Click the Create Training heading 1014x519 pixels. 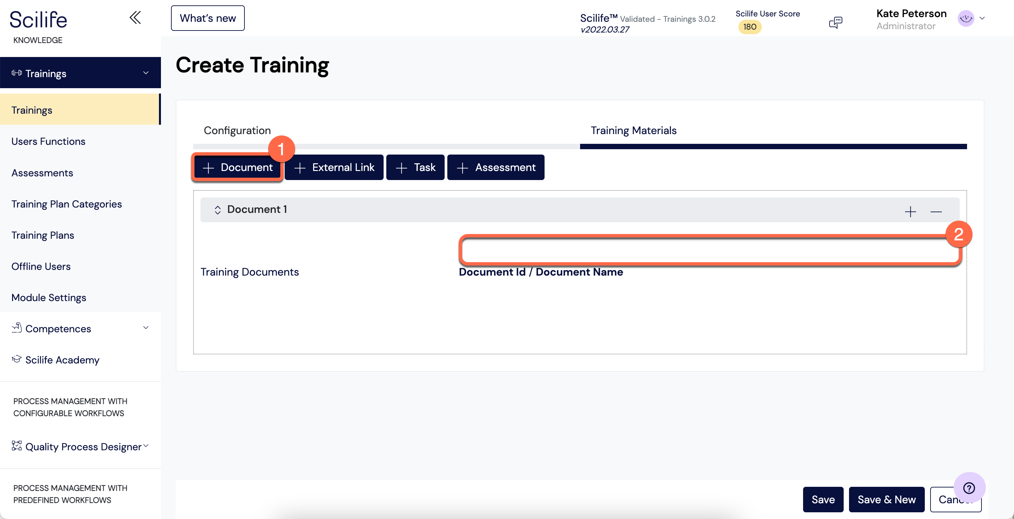(x=252, y=65)
